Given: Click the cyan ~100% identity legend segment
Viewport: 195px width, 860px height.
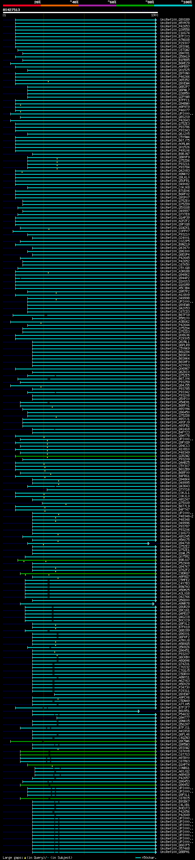Looking at the screenshot, I should pyautogui.click(x=173, y=5).
